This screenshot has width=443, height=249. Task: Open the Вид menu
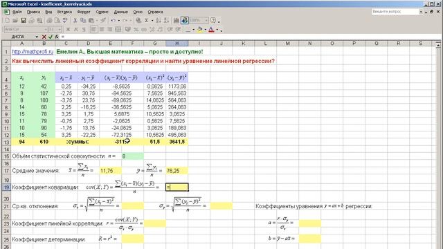coord(48,12)
